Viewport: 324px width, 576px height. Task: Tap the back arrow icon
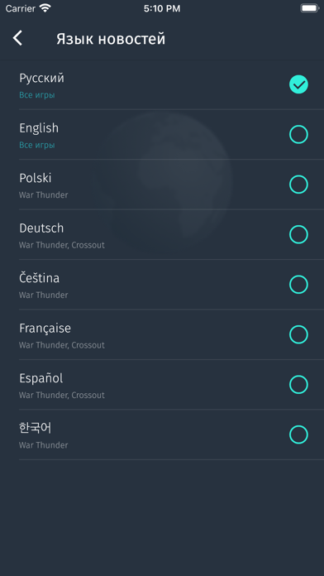[x=17, y=39]
